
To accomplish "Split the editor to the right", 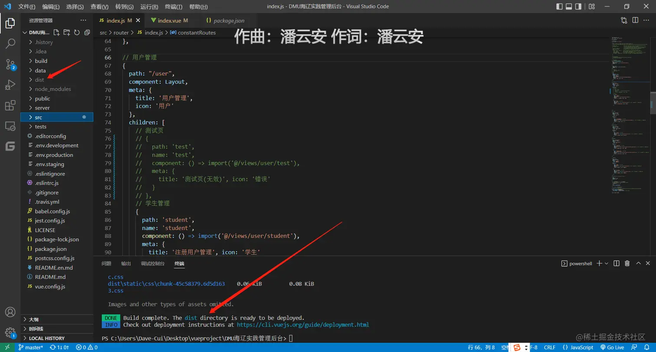I will click(635, 20).
